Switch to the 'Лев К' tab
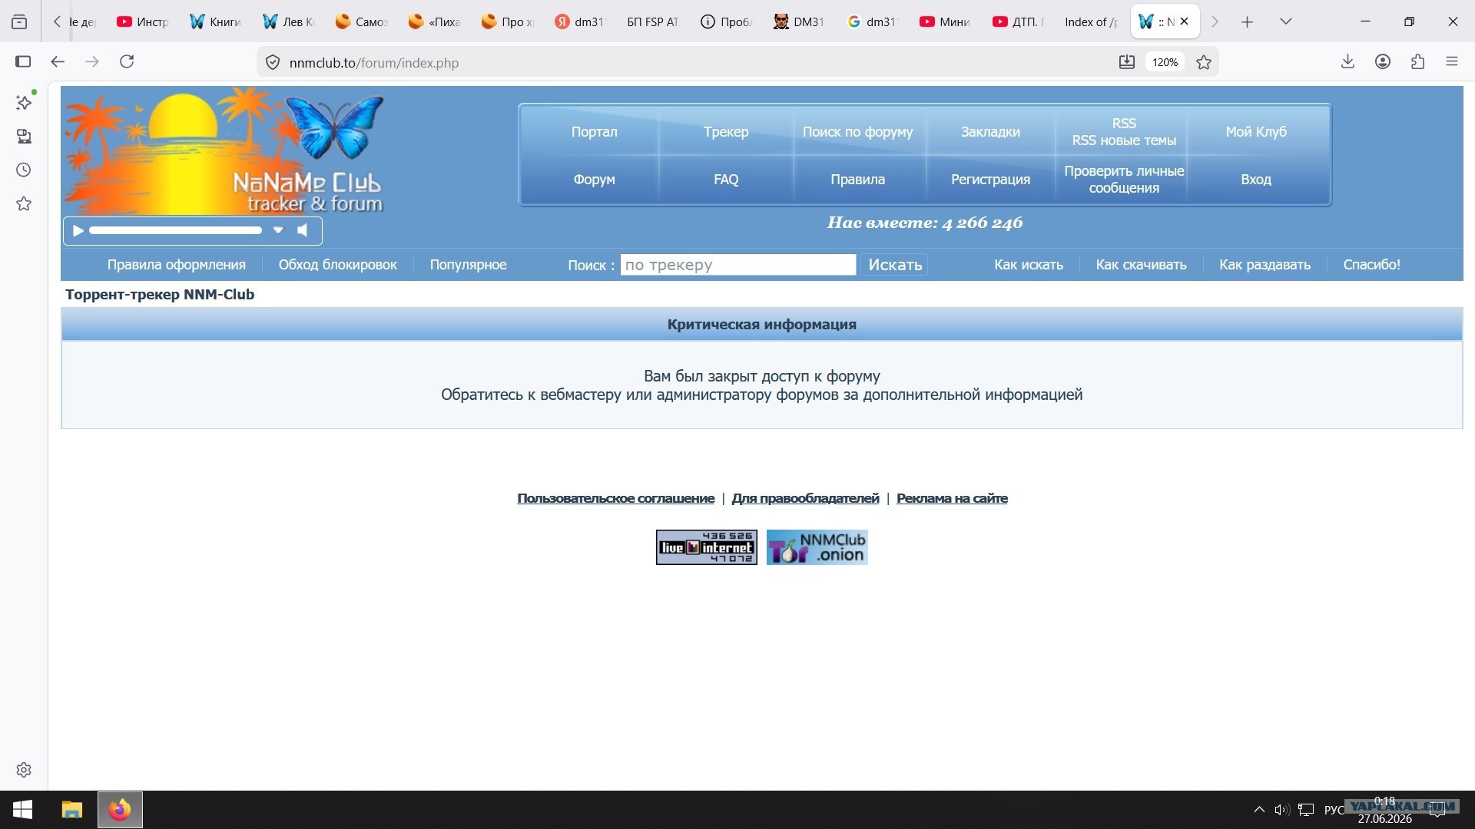The width and height of the screenshot is (1475, 829). tap(289, 21)
